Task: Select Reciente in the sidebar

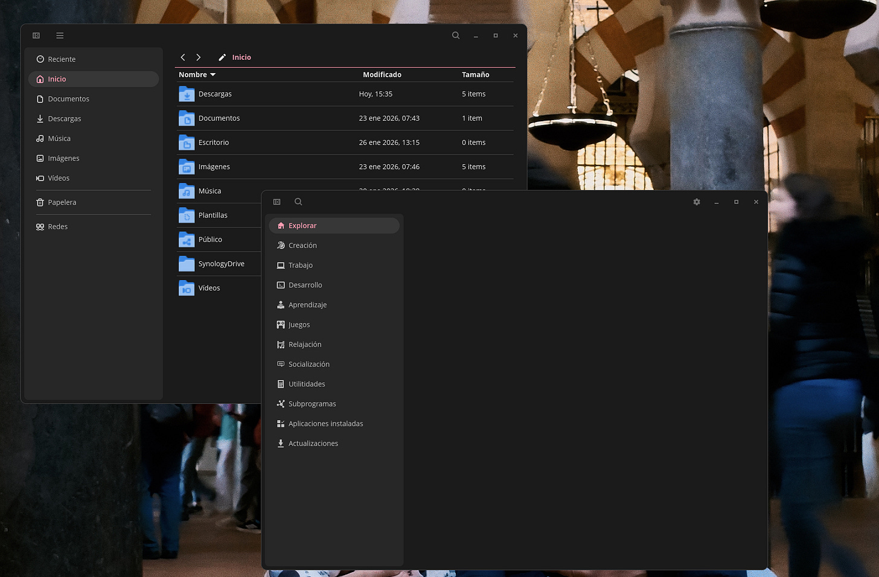Action: pyautogui.click(x=62, y=59)
